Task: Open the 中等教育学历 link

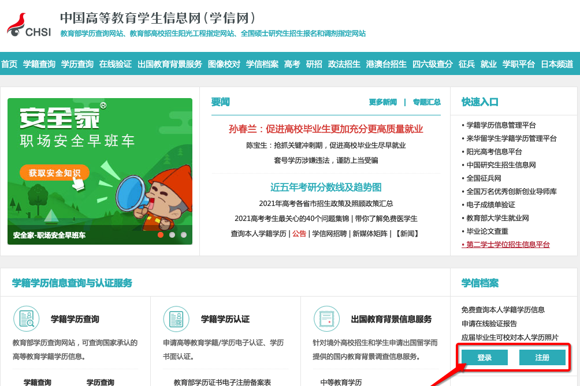Action: click(x=341, y=382)
